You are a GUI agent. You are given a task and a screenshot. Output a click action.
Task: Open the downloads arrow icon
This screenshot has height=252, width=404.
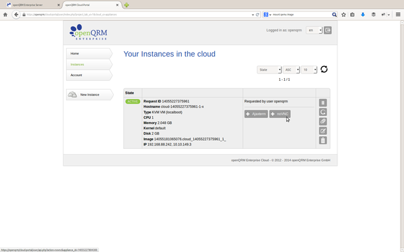coord(363,15)
